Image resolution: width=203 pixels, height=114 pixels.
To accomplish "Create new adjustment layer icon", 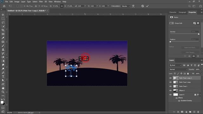I will pos(186,112).
